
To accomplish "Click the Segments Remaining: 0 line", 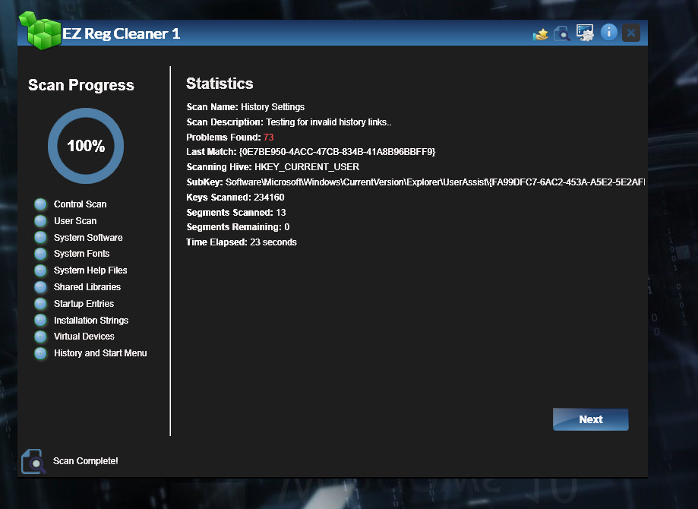I will 238,227.
